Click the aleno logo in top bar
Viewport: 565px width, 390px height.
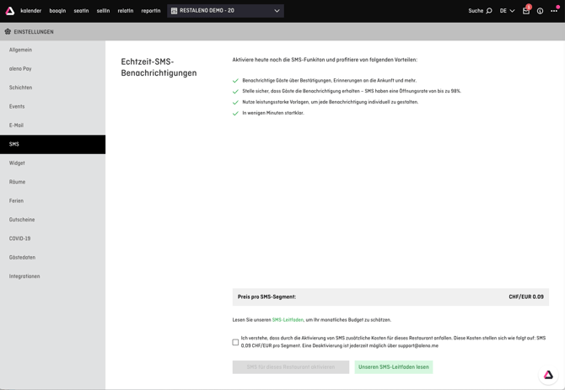(10, 11)
